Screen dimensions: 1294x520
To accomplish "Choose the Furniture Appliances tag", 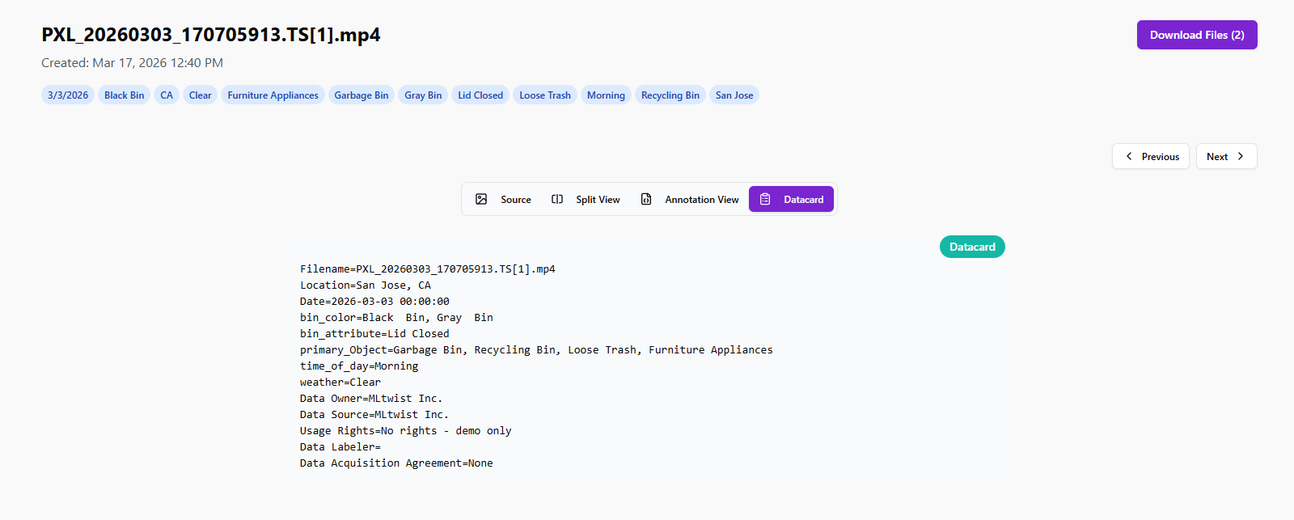I will click(273, 95).
